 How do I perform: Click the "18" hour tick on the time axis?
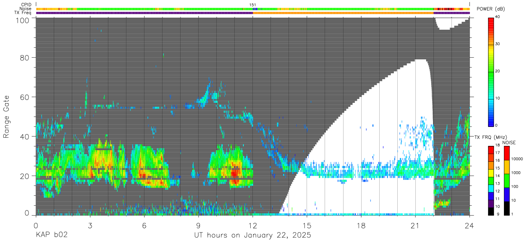click(361, 225)
